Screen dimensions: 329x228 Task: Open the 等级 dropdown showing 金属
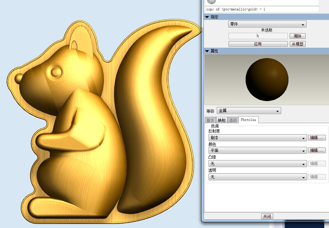coord(249,111)
